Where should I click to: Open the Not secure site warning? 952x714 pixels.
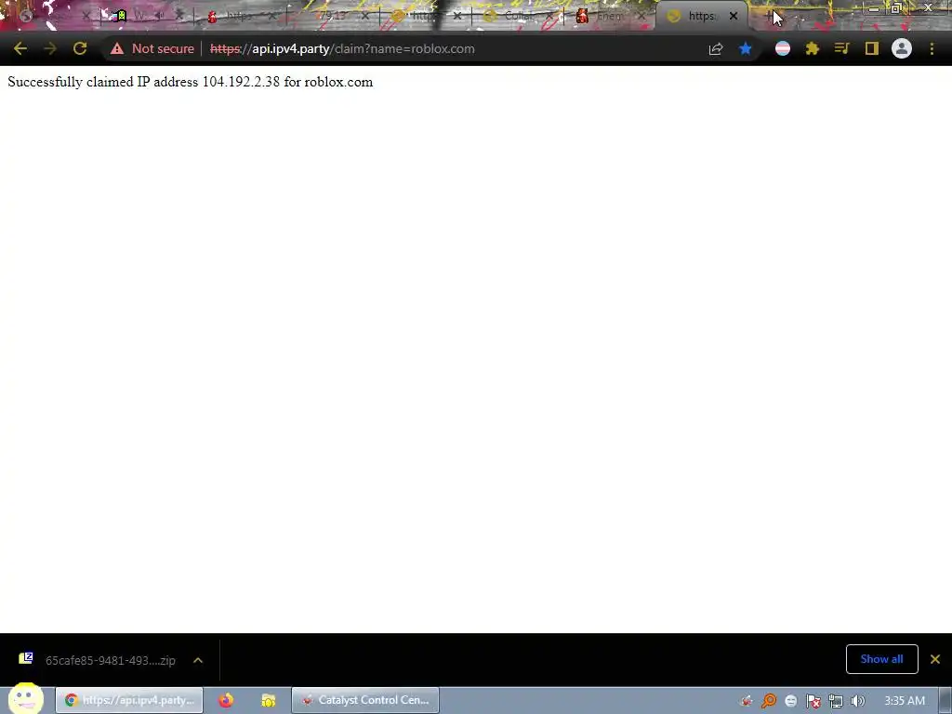(152, 48)
